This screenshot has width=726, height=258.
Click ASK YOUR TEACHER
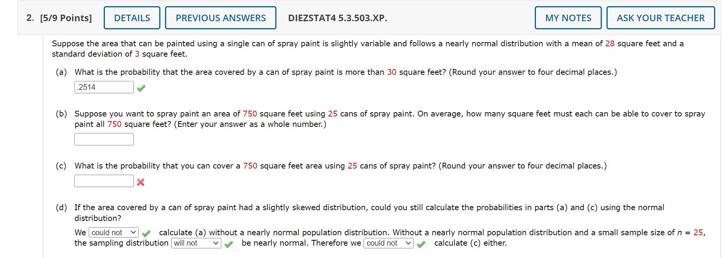(660, 18)
